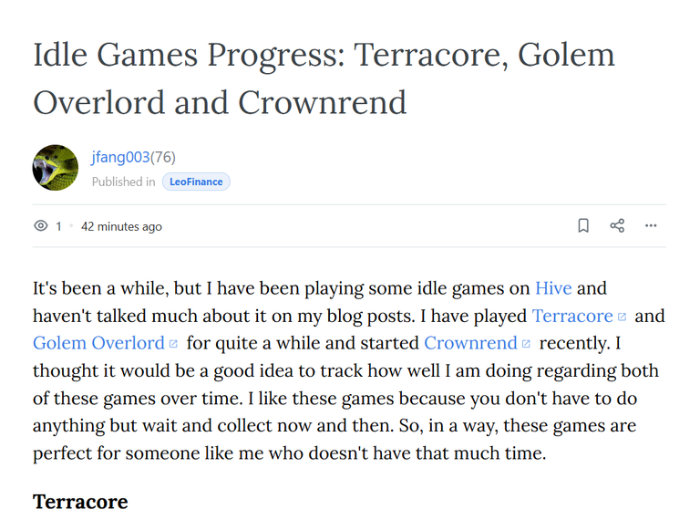Open the share icon options
The width and height of the screenshot is (700, 520).
[617, 225]
